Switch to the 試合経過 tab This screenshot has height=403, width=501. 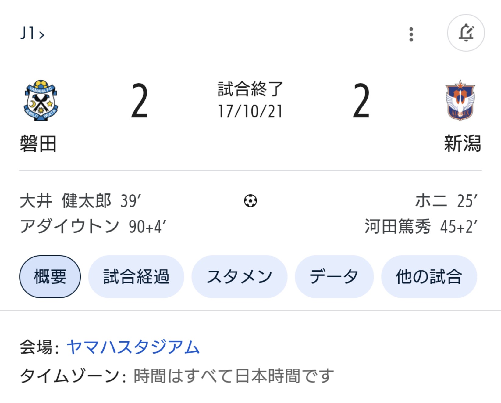point(136,277)
